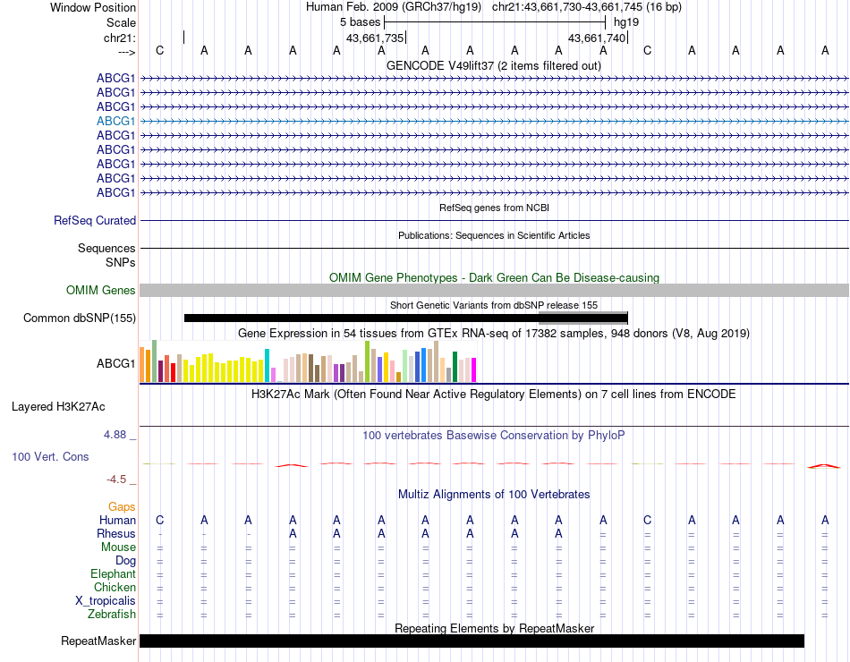850x662 pixels.
Task: Click the 100 Vert. Cons label
Action: 50,456
